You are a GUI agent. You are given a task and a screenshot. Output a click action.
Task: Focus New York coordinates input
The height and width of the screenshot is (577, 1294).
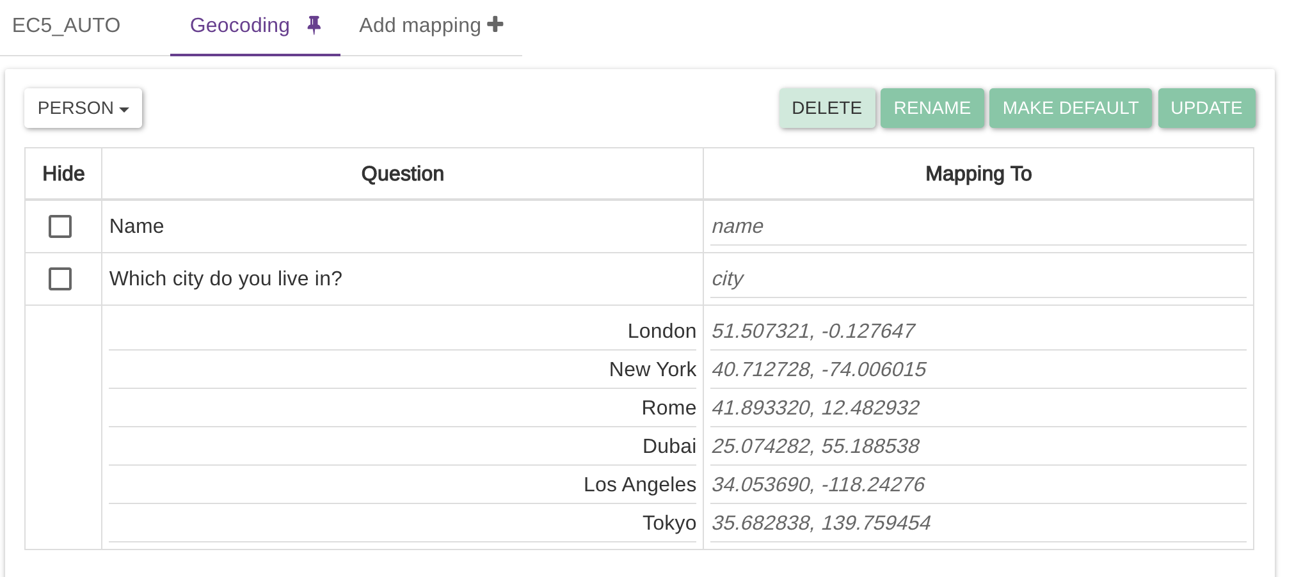point(978,370)
